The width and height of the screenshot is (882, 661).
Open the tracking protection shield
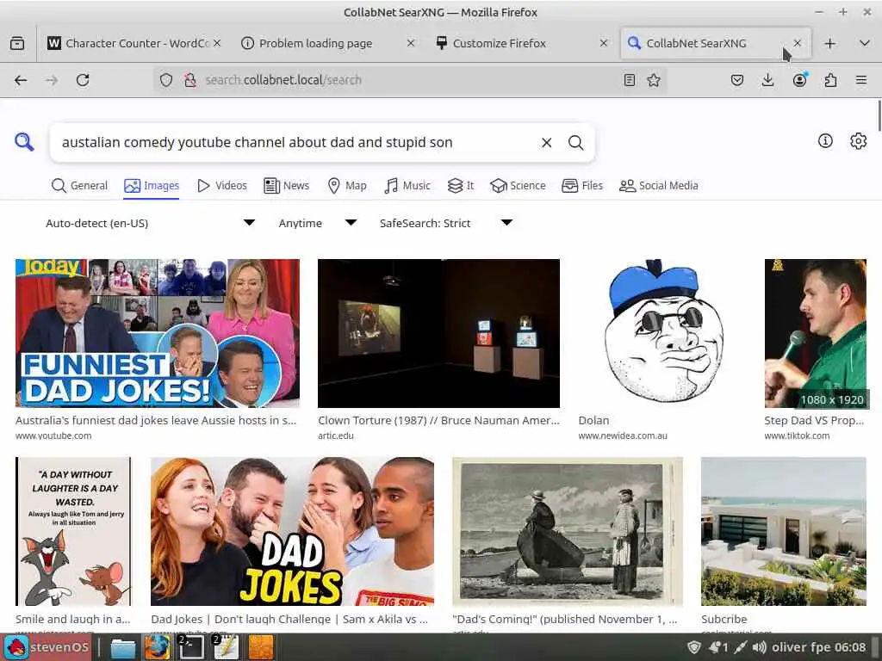[166, 80]
